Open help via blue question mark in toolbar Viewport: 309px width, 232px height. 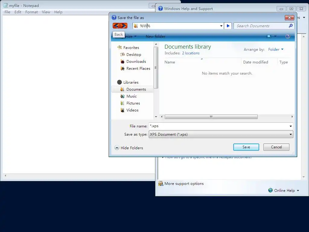click(x=288, y=36)
